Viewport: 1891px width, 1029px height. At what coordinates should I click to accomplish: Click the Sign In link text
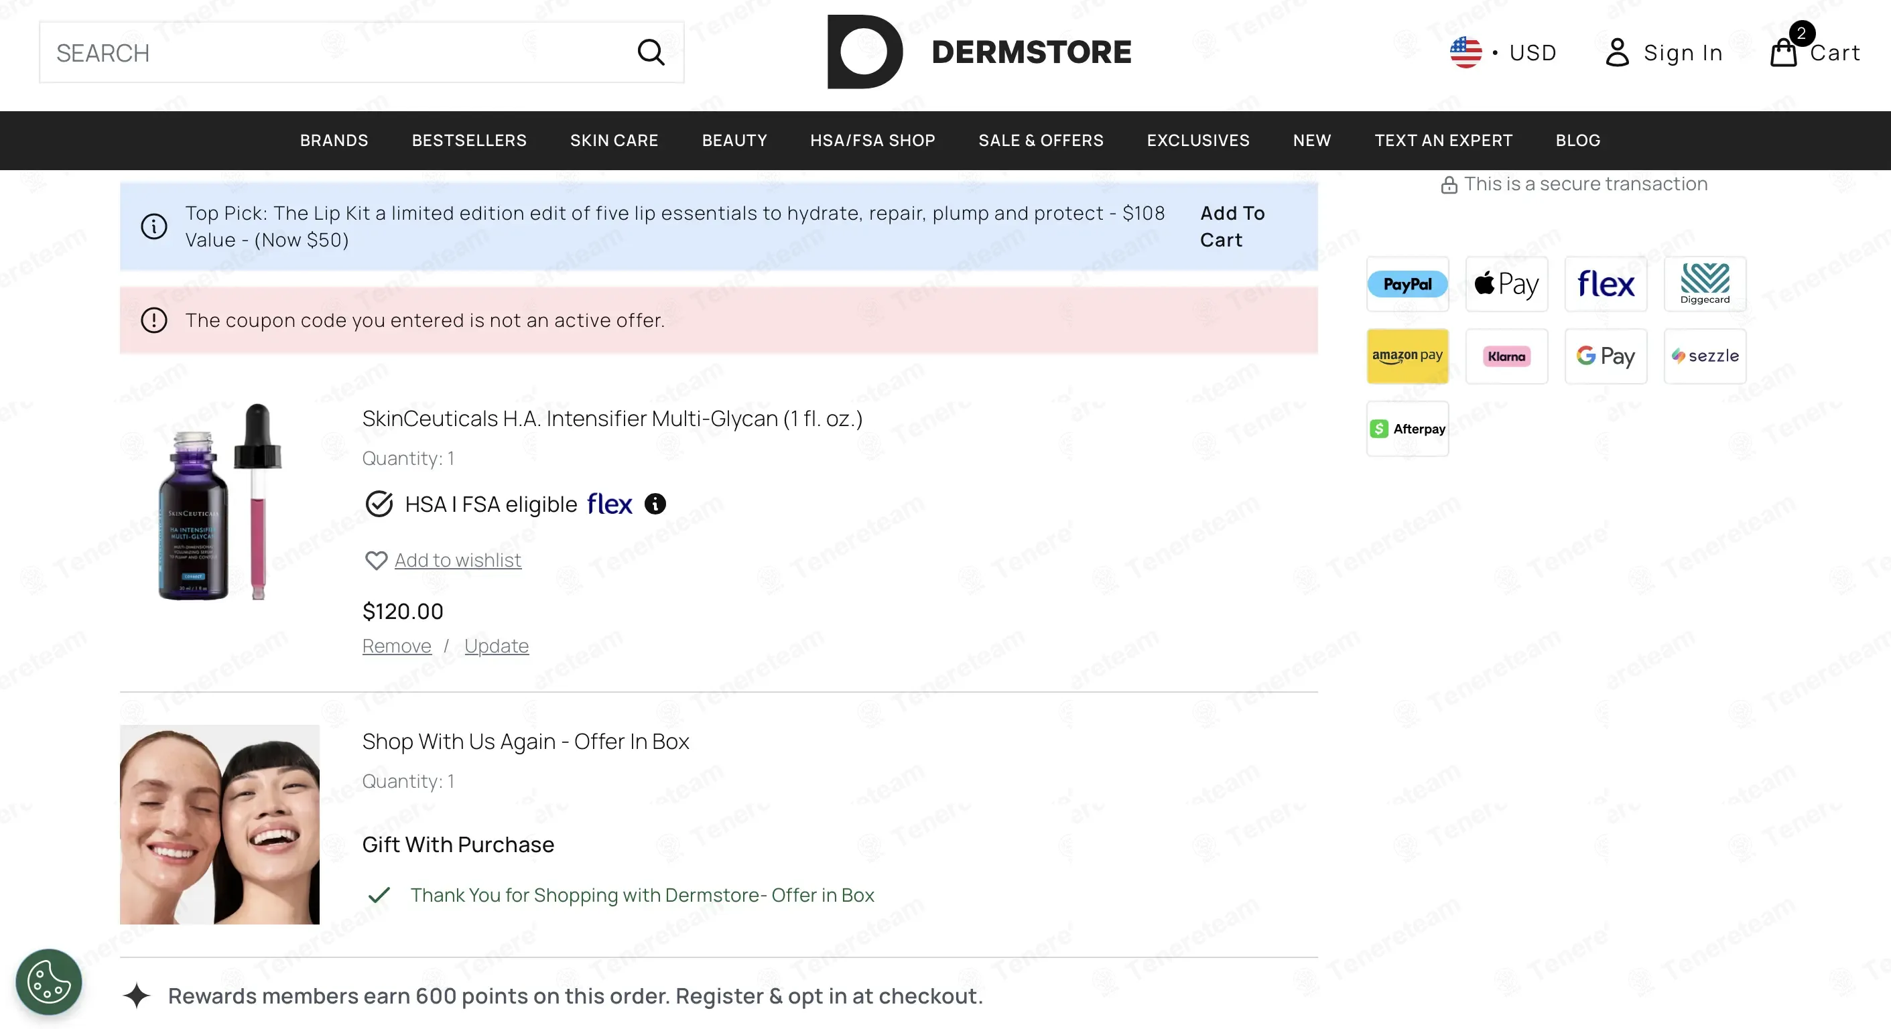coord(1683,53)
